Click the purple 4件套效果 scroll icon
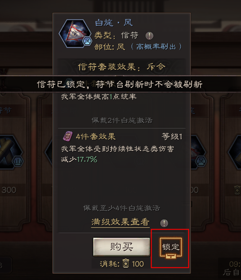Screen dimensions: 241x280 click(67, 136)
